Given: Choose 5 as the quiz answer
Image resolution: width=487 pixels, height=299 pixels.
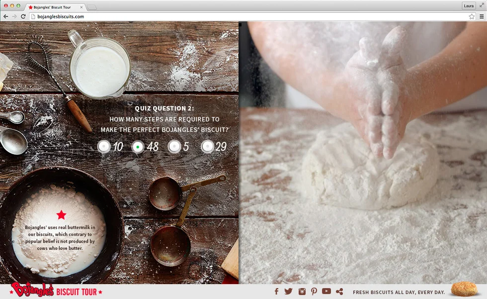Looking at the screenshot, I should [x=174, y=147].
